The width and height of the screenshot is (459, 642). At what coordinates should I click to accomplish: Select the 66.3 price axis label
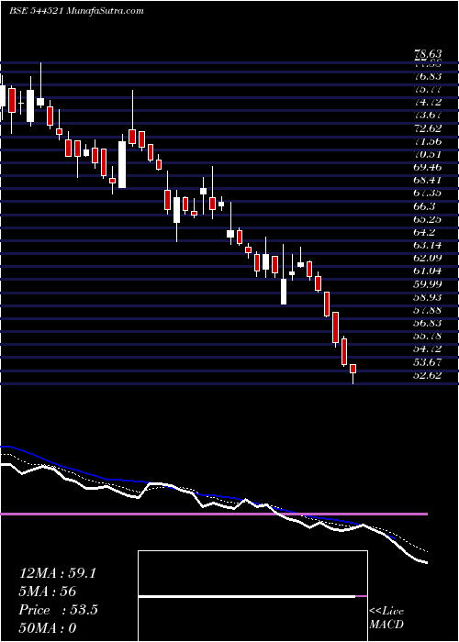[x=424, y=206]
